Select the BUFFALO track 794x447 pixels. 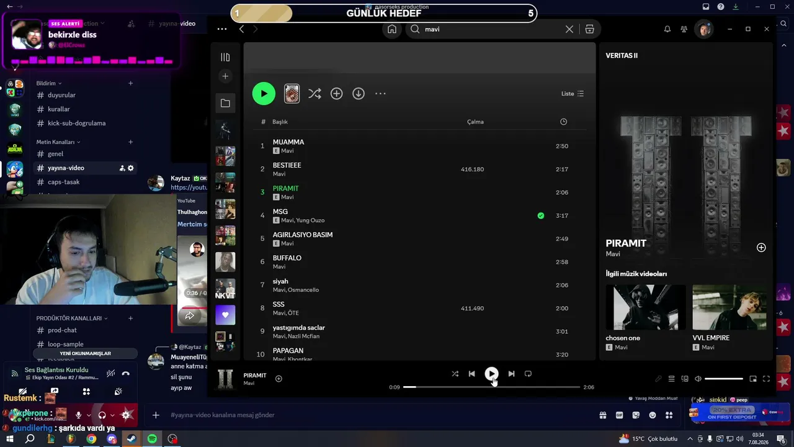pyautogui.click(x=287, y=258)
